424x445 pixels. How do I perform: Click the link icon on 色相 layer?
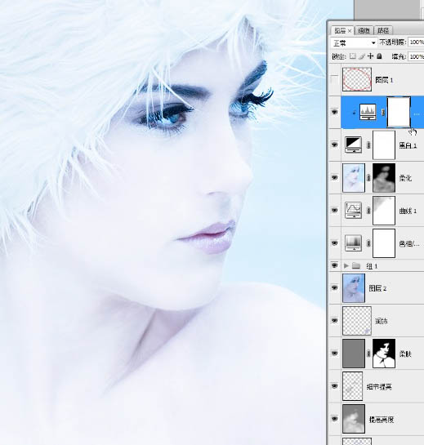pos(368,243)
